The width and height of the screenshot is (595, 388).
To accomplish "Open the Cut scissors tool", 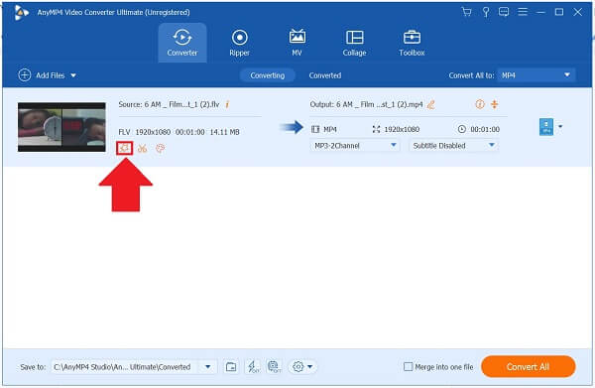I will [x=142, y=149].
